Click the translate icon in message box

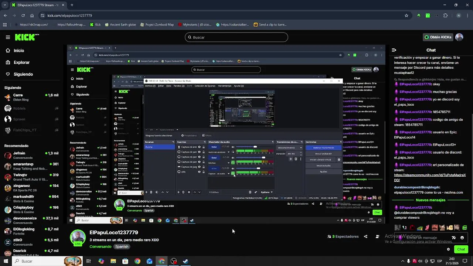point(454,238)
